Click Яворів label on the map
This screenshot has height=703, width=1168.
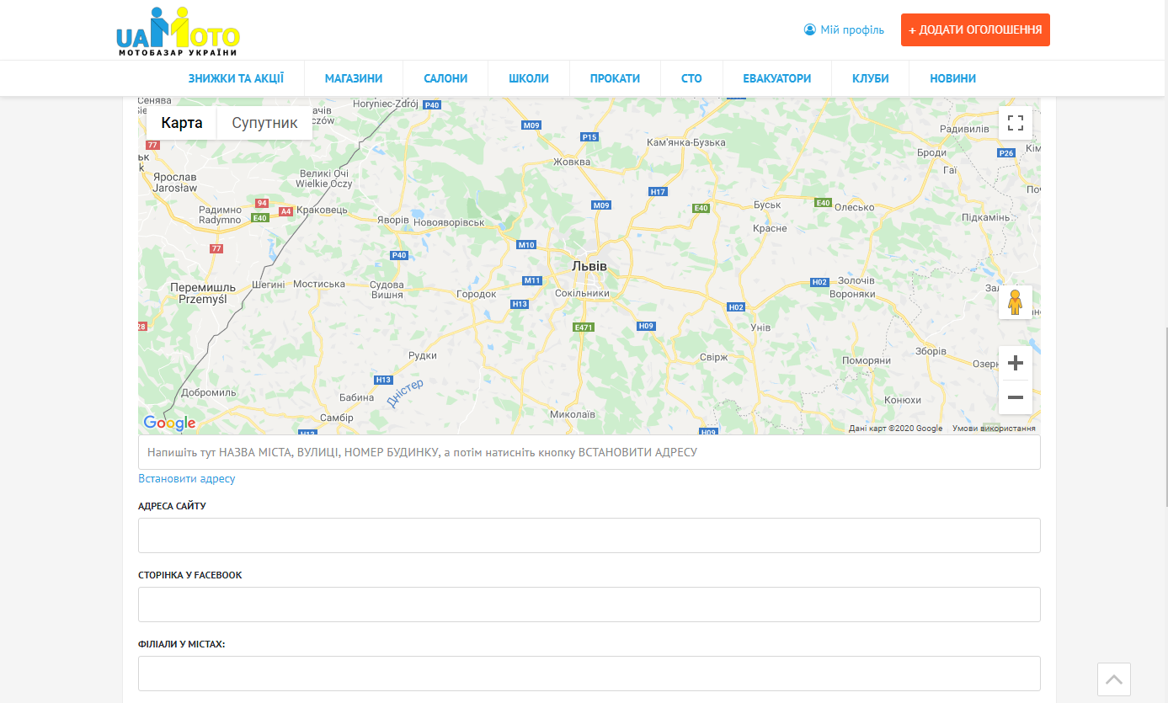point(393,220)
